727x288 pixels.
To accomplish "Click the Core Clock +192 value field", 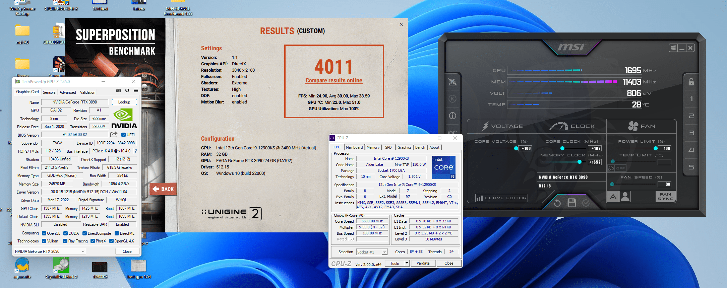I will tap(595, 148).
